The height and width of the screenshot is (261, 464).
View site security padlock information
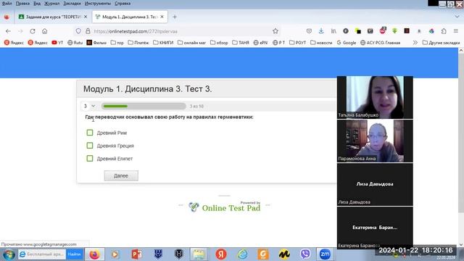(88, 31)
